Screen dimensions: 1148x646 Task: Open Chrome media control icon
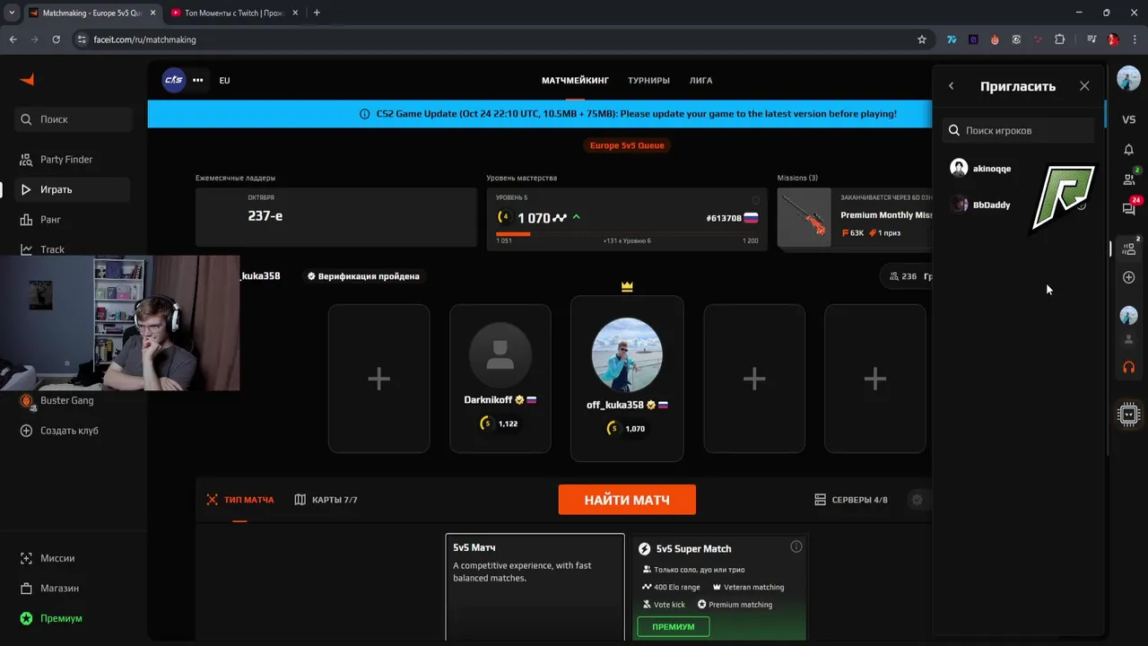click(1091, 39)
